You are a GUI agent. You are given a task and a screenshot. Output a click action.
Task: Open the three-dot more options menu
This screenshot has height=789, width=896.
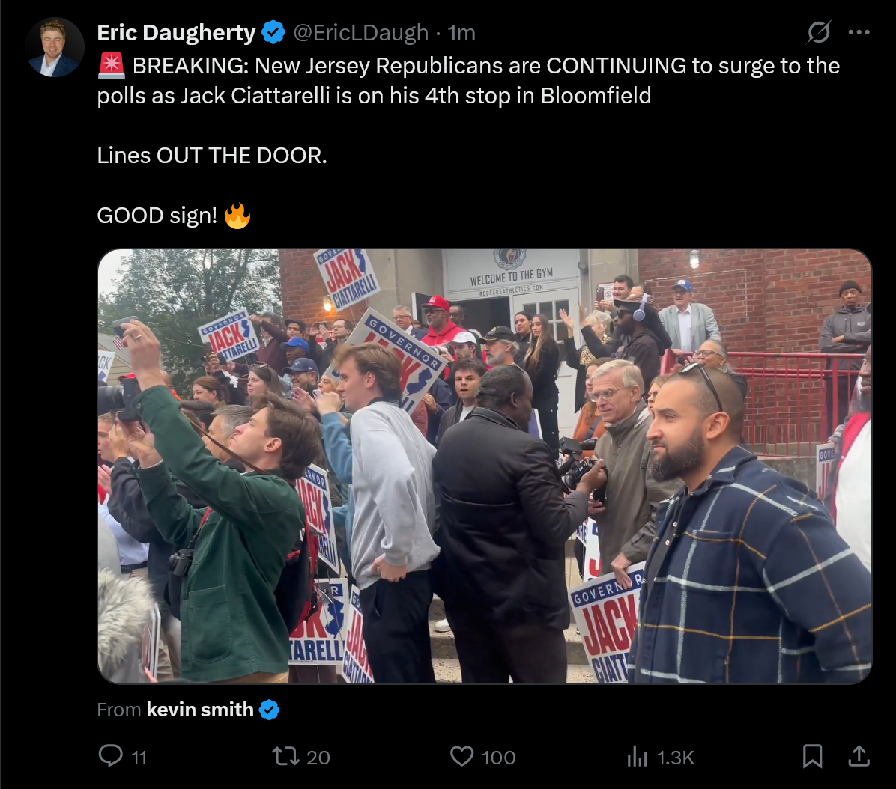click(x=859, y=32)
